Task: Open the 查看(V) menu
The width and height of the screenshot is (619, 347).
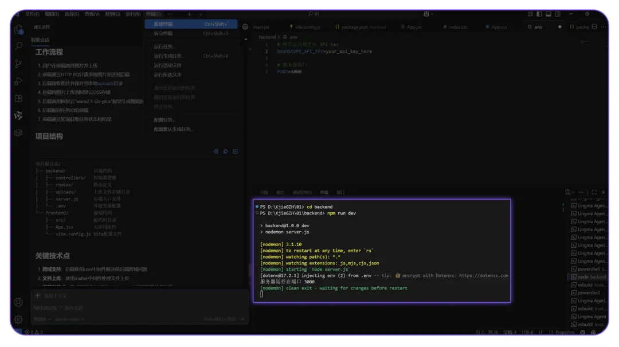Action: [x=92, y=14]
